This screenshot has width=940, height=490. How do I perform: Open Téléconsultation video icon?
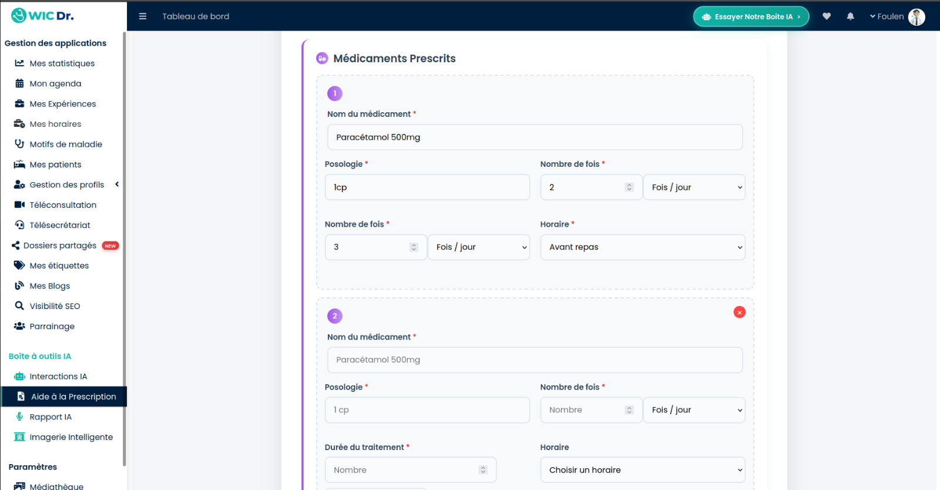tap(19, 204)
